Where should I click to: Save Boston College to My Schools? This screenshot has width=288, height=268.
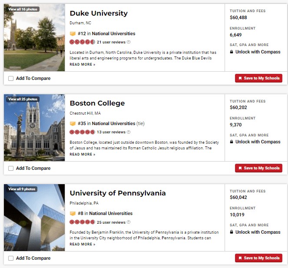258,168
